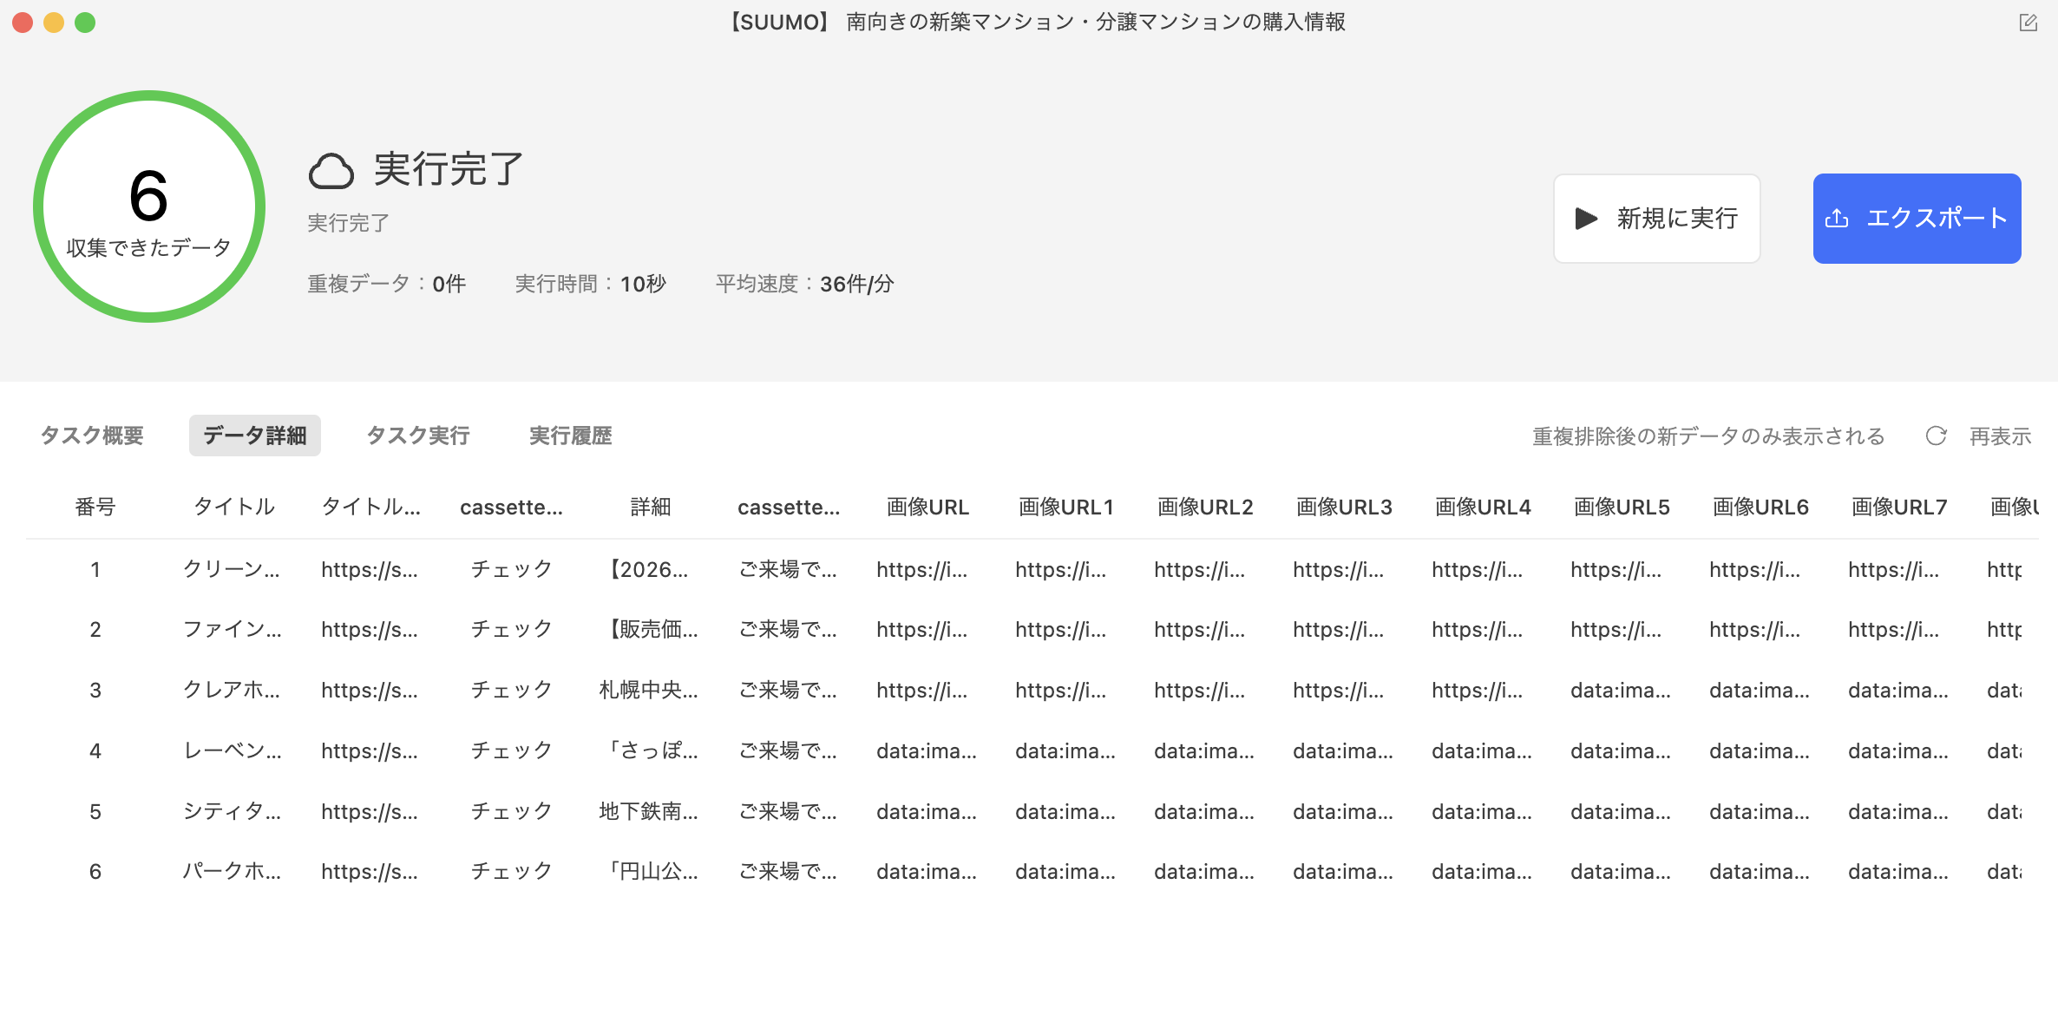Image resolution: width=2058 pixels, height=1022 pixels.
Task: Click the 画像URL6 column header
Action: (1760, 507)
